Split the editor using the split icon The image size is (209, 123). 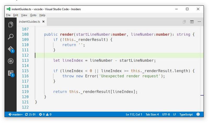point(192,22)
